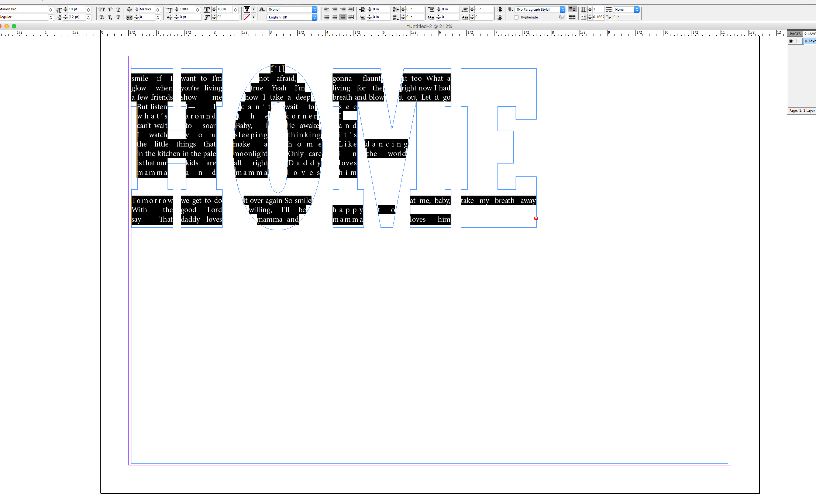Open the Minion Pro font family dropdown
This screenshot has width=816, height=499.
pyautogui.click(x=51, y=10)
